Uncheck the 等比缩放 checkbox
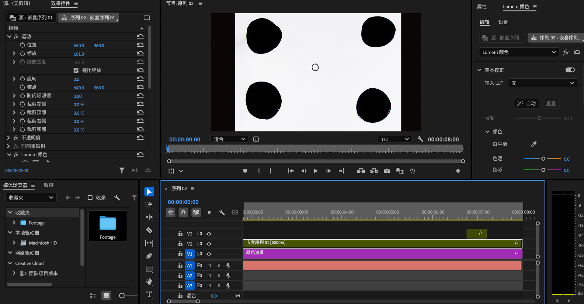This screenshot has width=584, height=304. [76, 70]
